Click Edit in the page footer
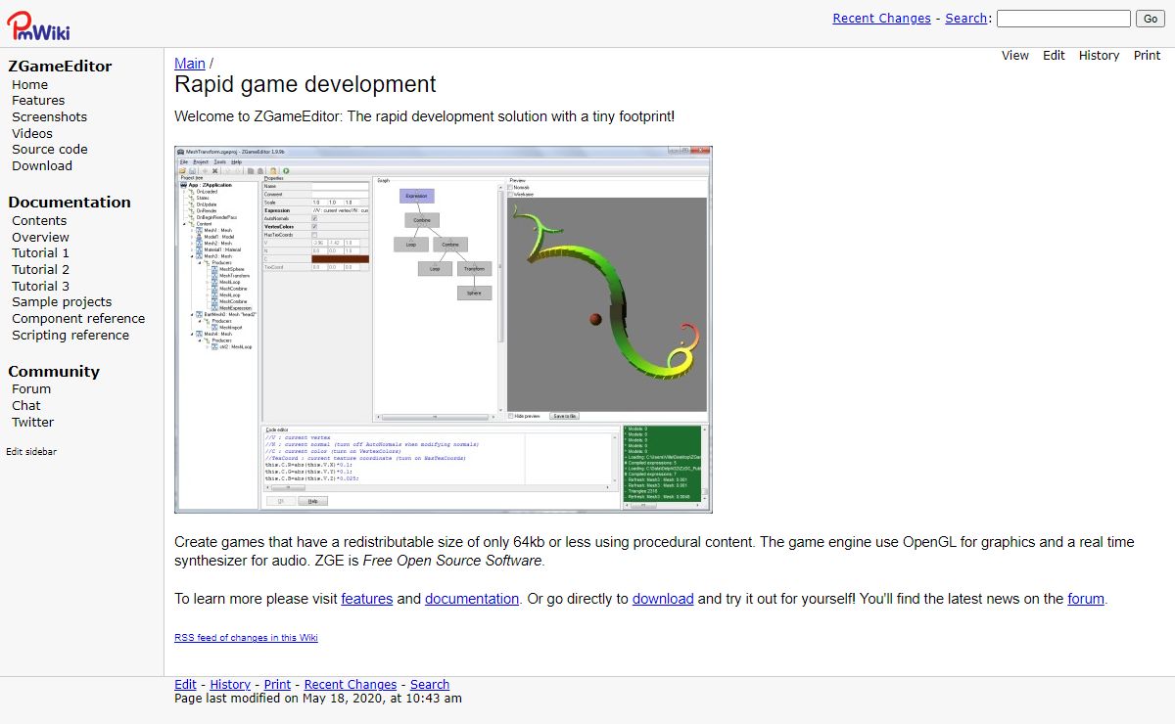 pos(185,685)
